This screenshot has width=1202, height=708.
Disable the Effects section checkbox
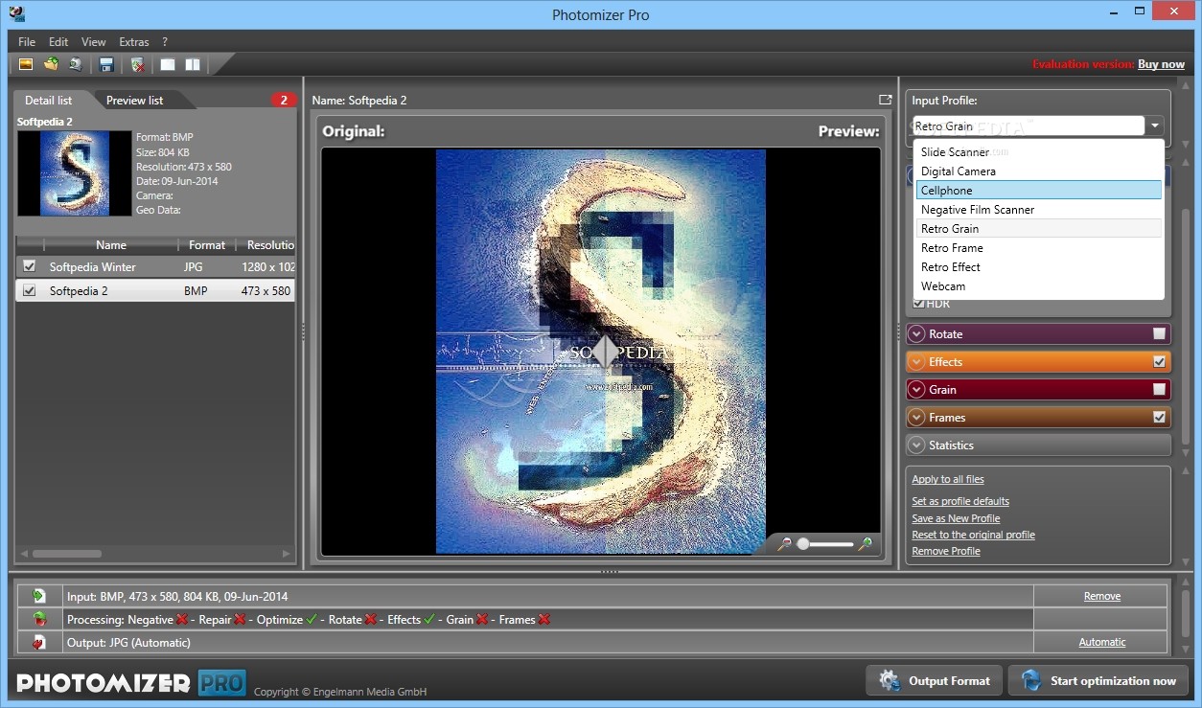click(x=1160, y=362)
